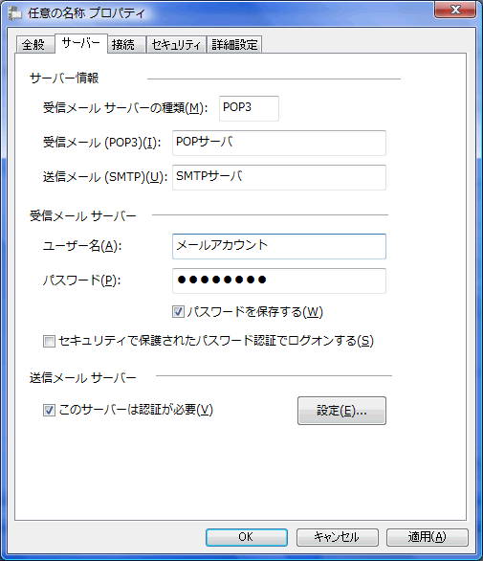Click the 設定(E)... button

tap(341, 411)
